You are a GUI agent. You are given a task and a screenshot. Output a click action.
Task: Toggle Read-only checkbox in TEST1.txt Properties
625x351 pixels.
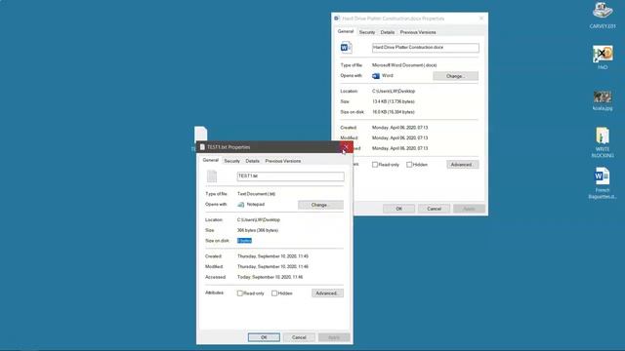(240, 293)
